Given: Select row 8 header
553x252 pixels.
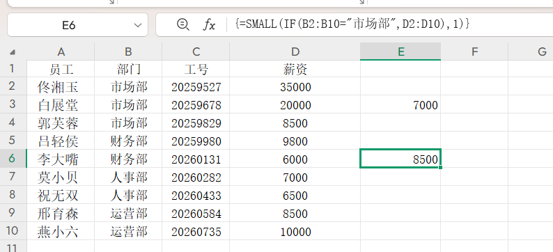Looking at the screenshot, I should pos(13,195).
